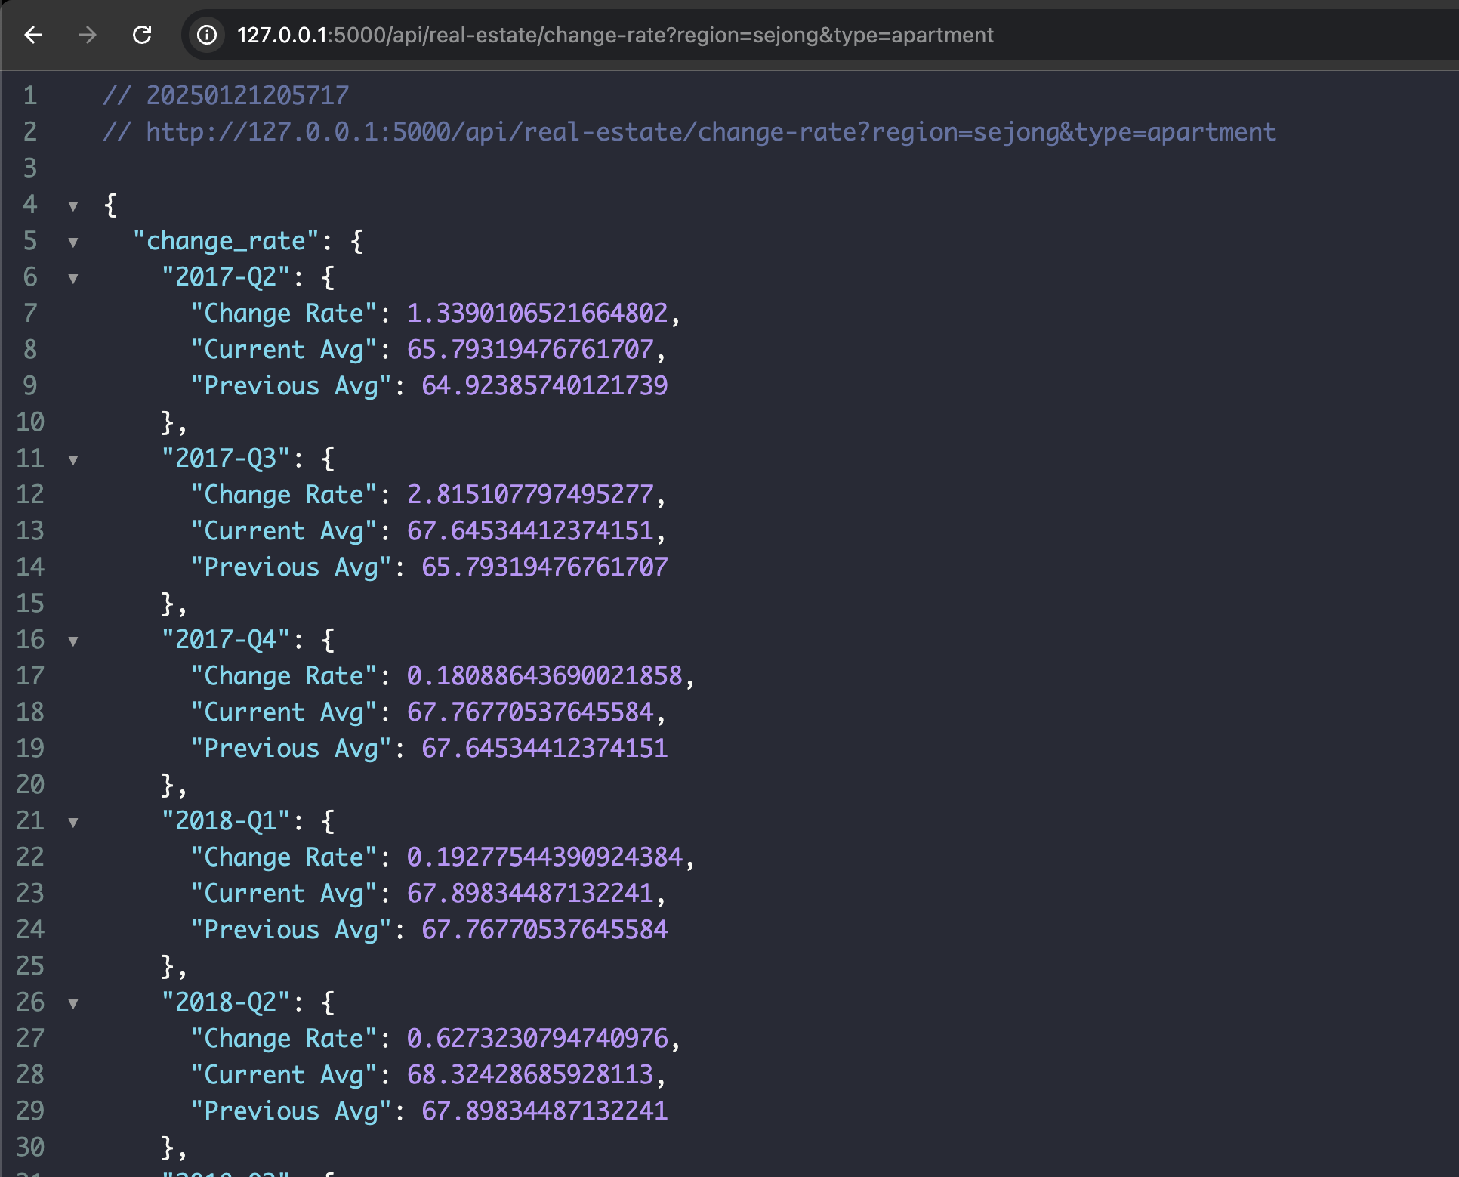Select the 2017-Q4 Current Avg value
This screenshot has width=1459, height=1177.
(x=529, y=712)
